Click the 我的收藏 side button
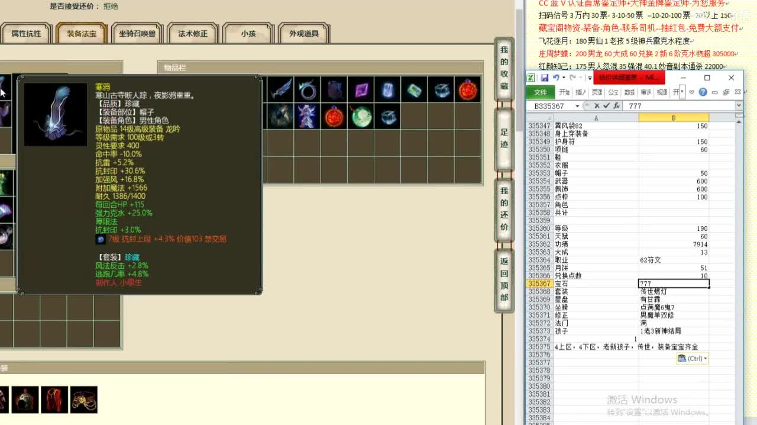 [x=504, y=68]
